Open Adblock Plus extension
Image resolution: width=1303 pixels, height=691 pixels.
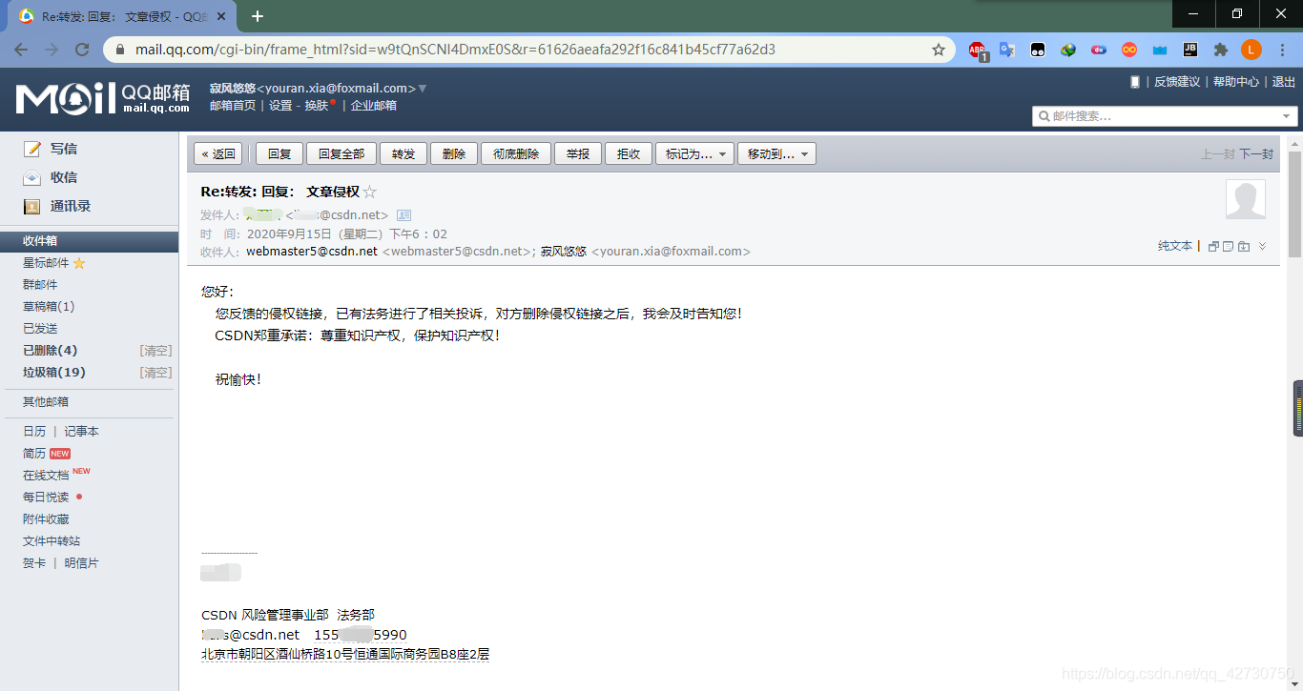tap(978, 50)
